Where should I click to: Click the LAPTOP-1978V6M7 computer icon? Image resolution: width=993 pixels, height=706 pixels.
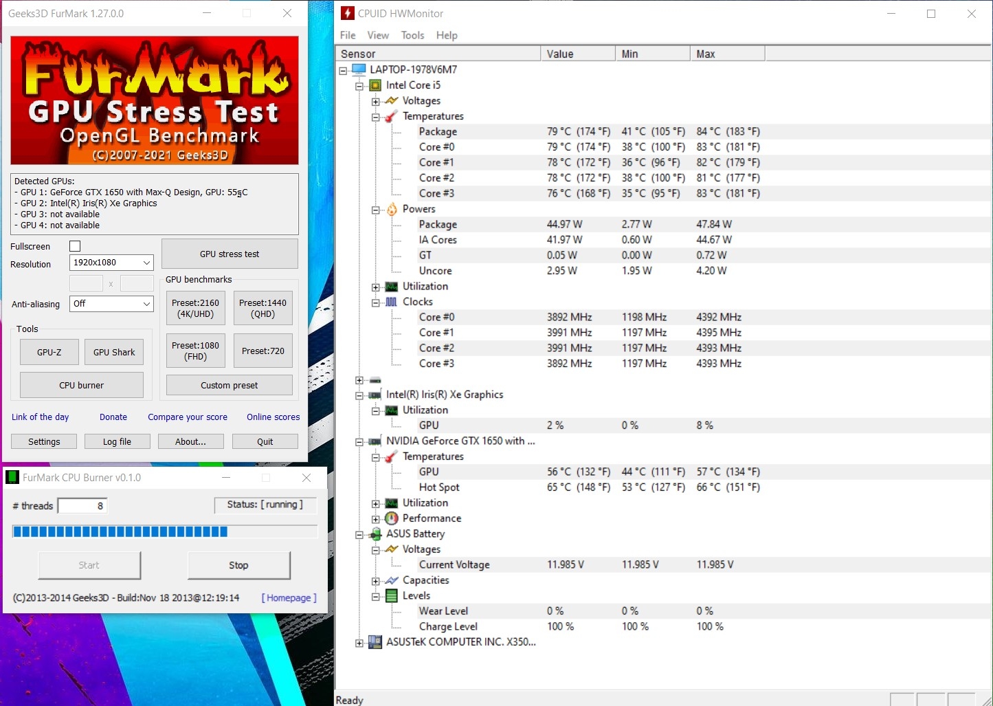click(359, 69)
